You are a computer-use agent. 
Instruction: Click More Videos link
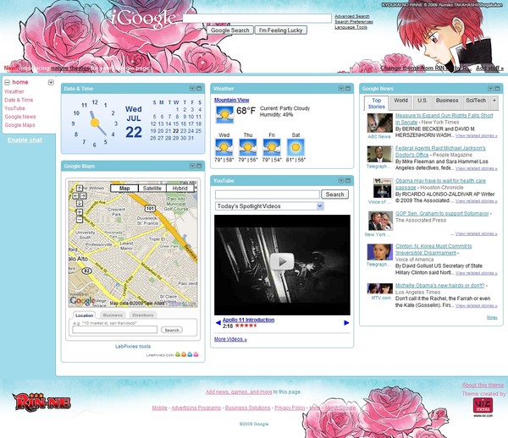[x=230, y=339]
